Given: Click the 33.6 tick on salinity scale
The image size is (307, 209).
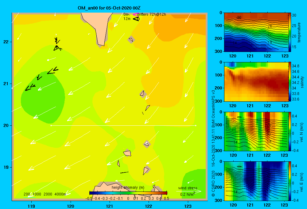Looking at the screenshot, I should [295, 99].
